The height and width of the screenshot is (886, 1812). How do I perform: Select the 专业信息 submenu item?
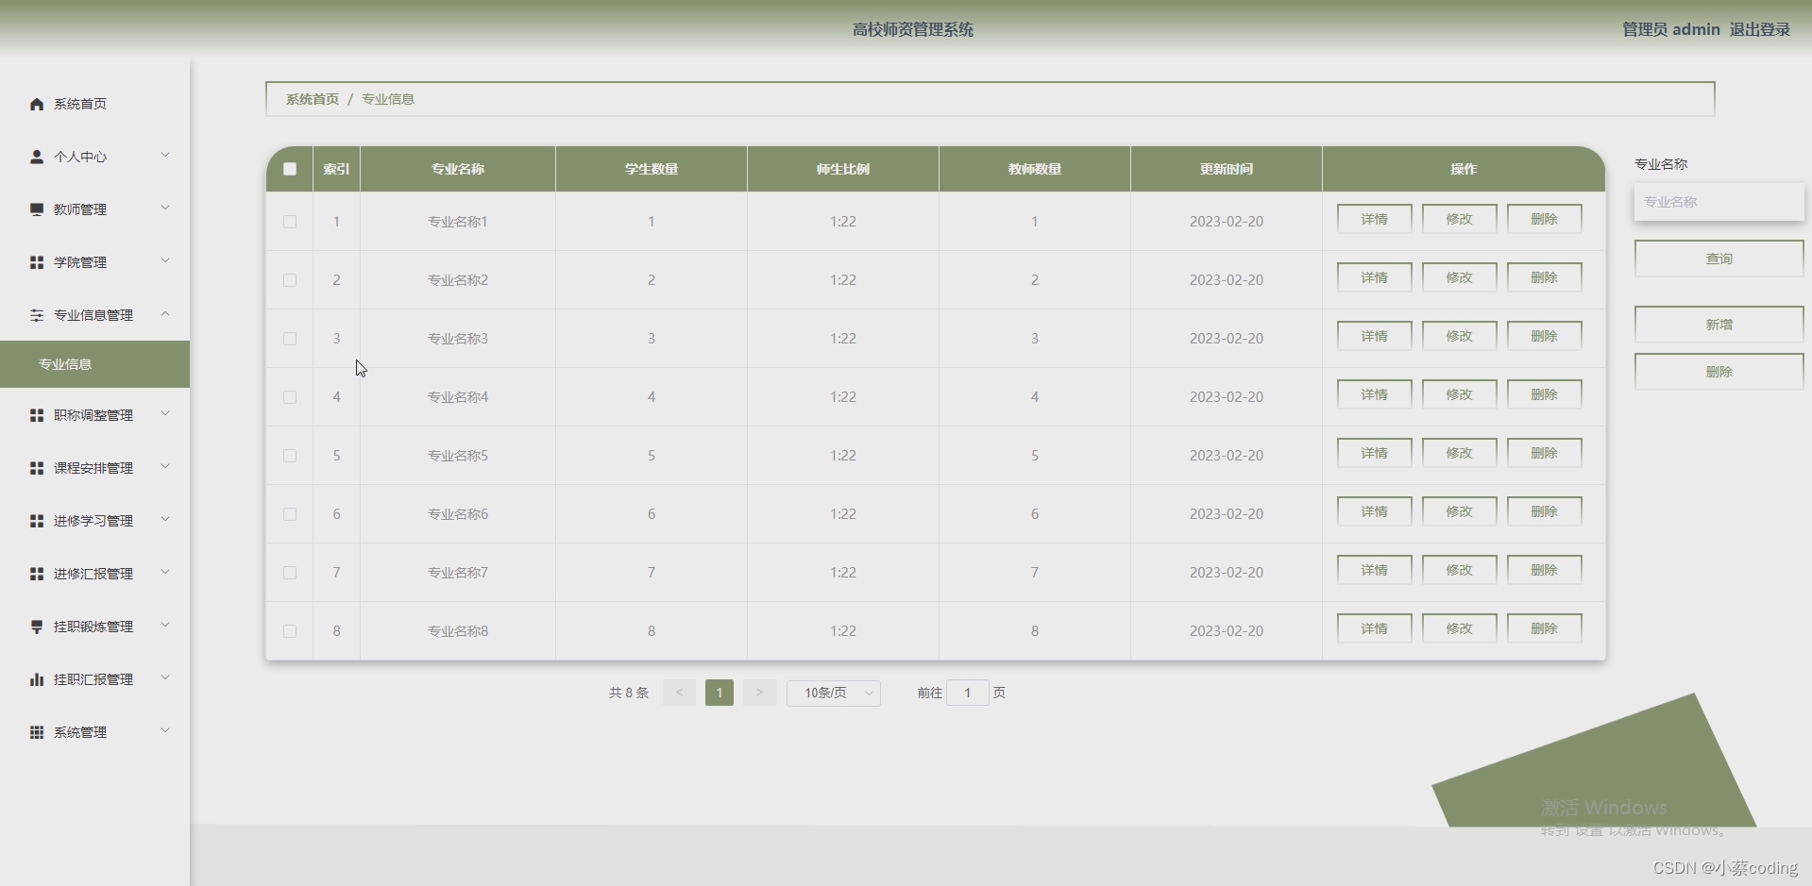tap(94, 364)
